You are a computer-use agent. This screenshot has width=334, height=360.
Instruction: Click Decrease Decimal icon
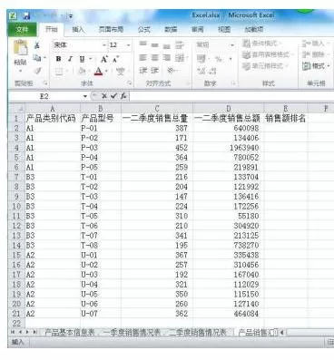(x=212, y=72)
